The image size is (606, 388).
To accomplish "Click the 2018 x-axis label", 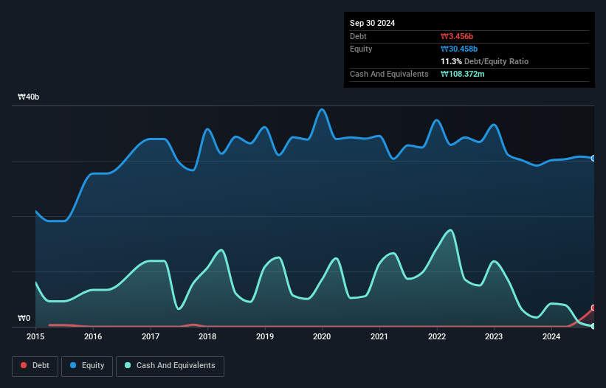I will tap(207, 336).
